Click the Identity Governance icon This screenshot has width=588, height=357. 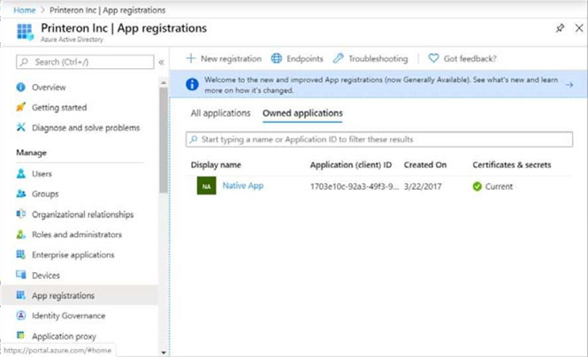[x=21, y=315]
